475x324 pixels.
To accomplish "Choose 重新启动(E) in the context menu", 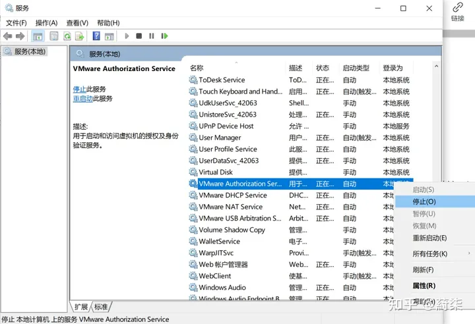I will click(435, 238).
